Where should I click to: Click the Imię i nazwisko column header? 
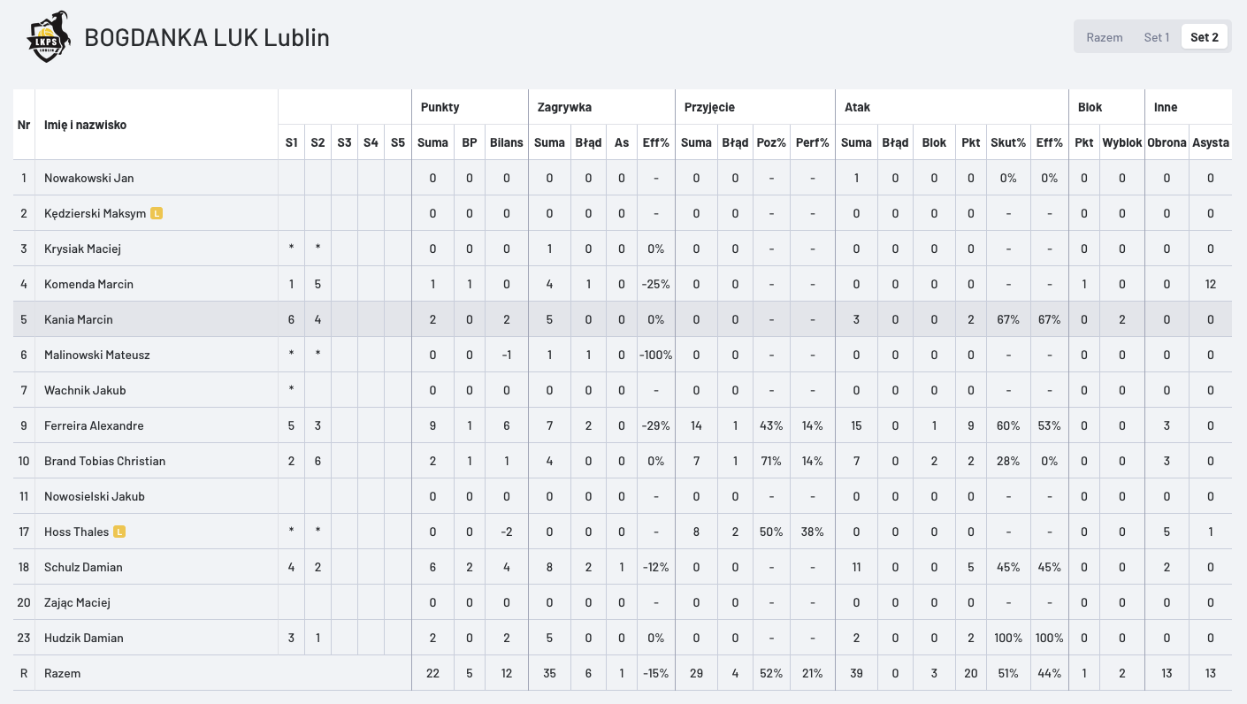click(85, 125)
